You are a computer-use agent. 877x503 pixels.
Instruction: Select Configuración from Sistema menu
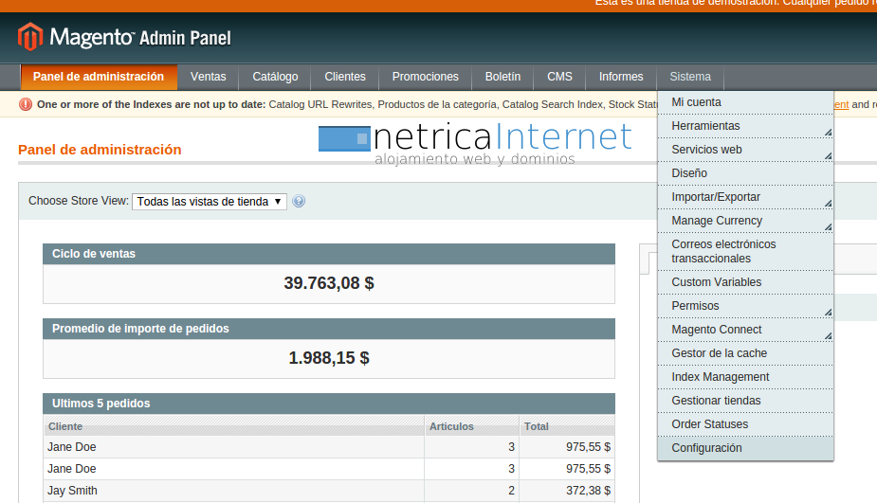[706, 448]
